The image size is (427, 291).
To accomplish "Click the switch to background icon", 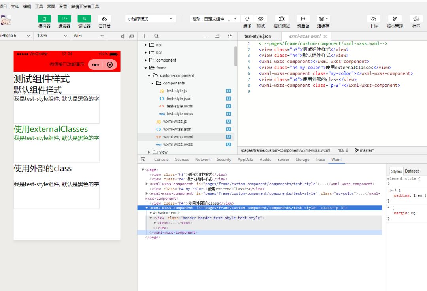I will click(x=303, y=19).
